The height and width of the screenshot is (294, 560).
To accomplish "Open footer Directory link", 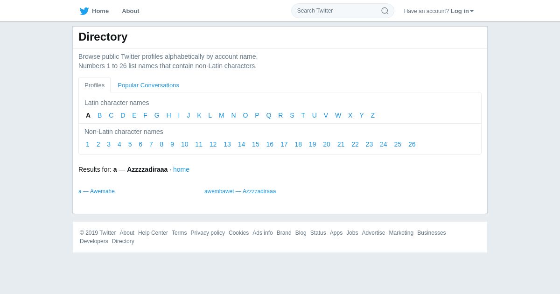I will [x=123, y=241].
